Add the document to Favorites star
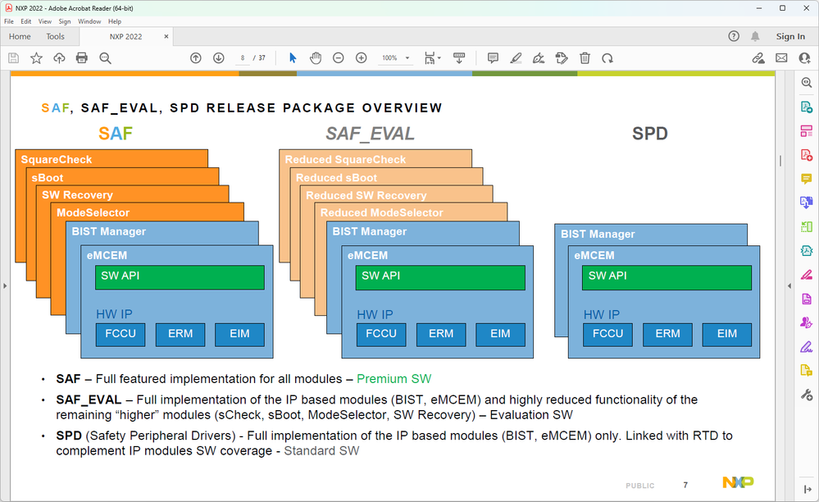This screenshot has height=502, width=819. tap(36, 57)
